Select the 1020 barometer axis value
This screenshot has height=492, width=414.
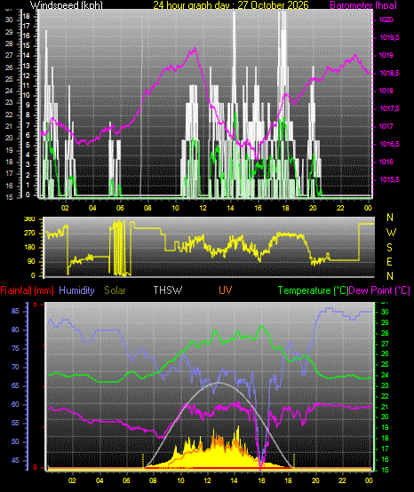click(x=386, y=20)
